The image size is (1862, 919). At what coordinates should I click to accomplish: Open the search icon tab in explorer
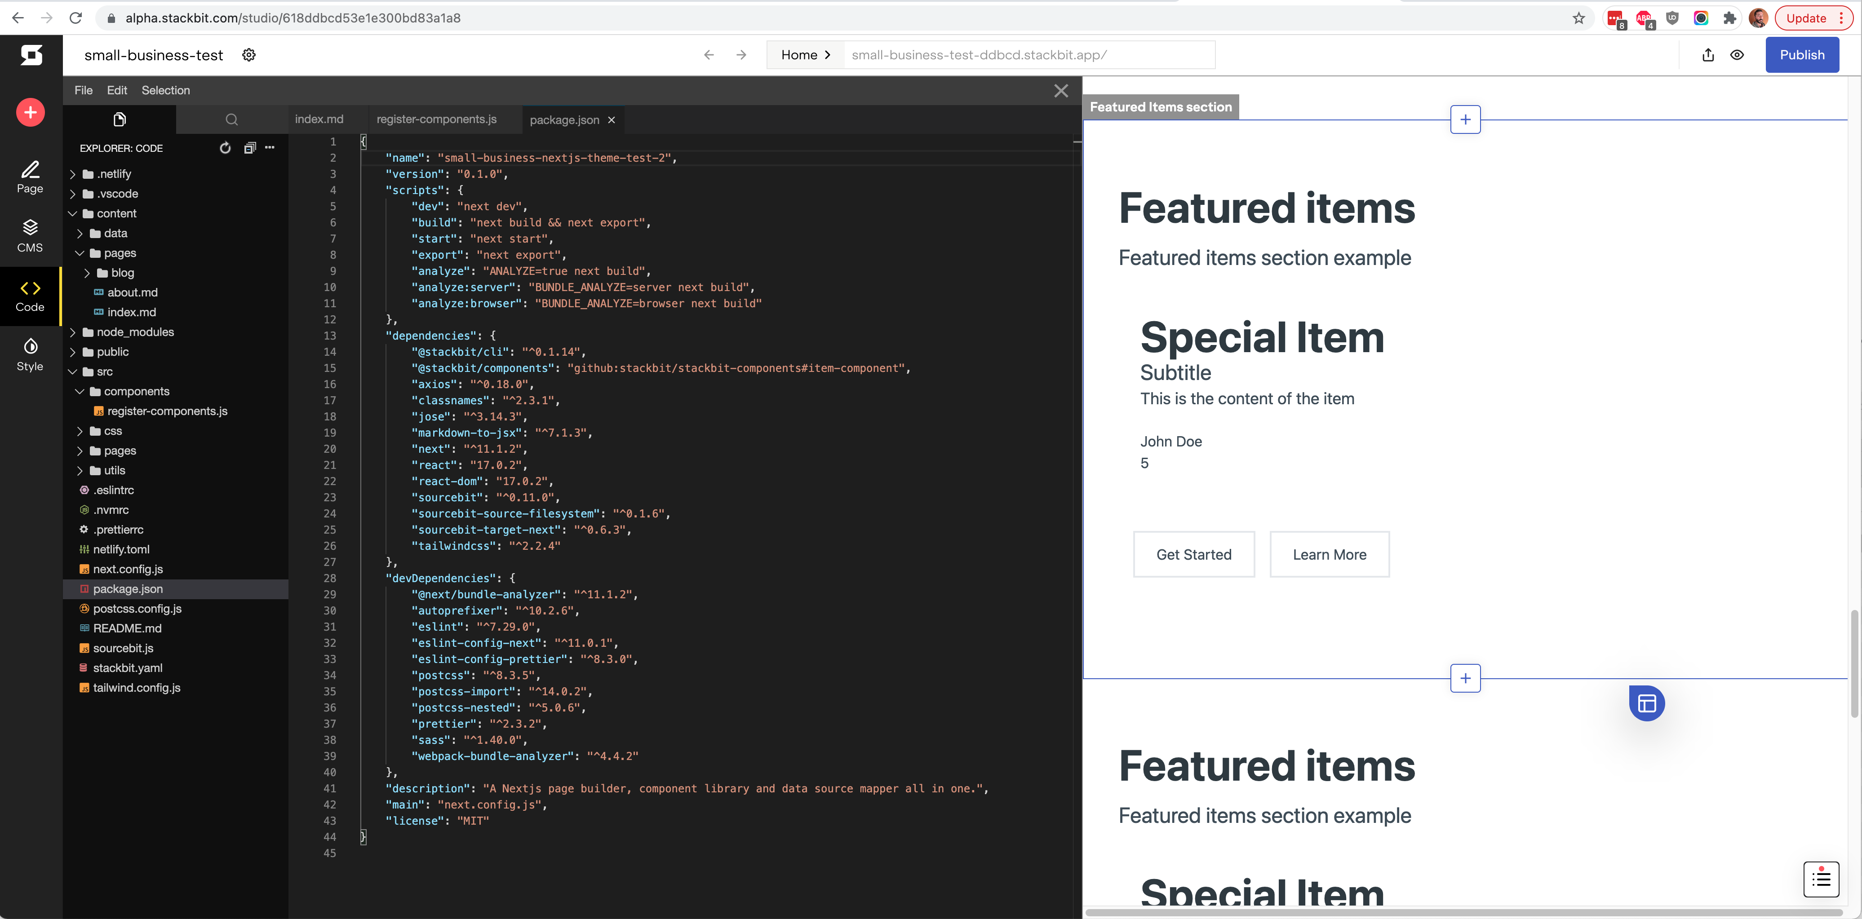coord(231,119)
